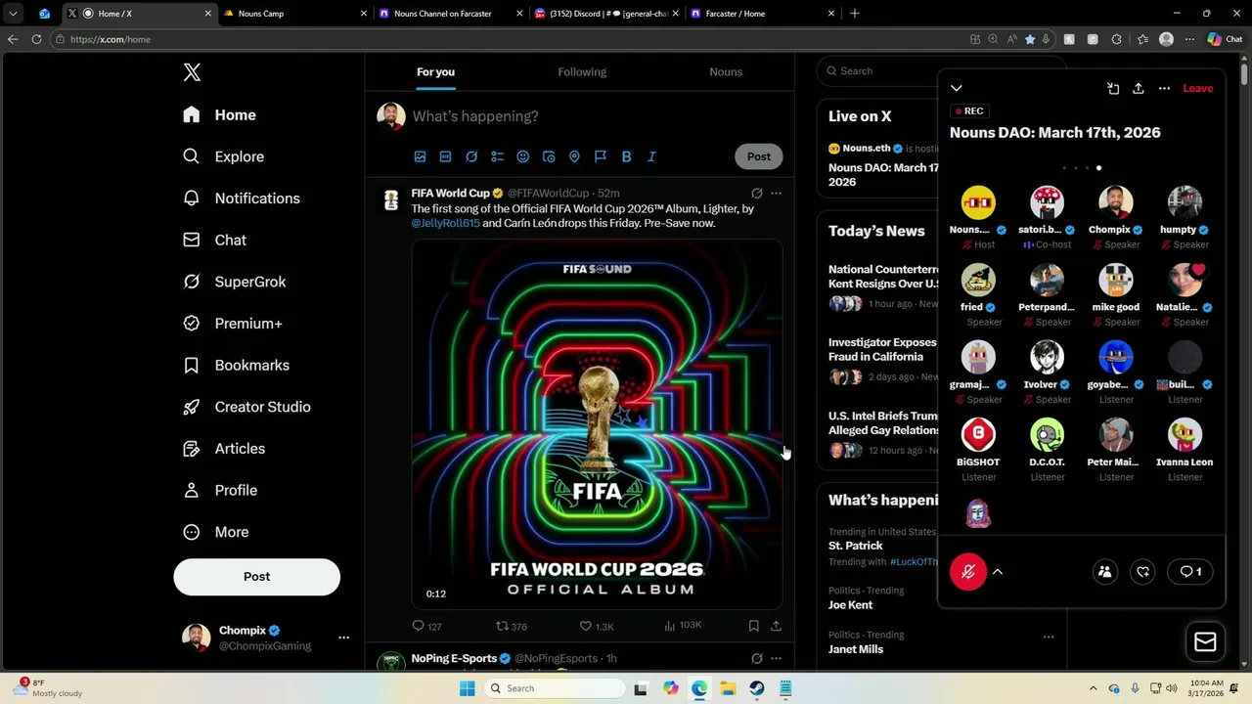This screenshot has width=1252, height=704.
Task: Open SuperGrok from the sidebar
Action: (x=235, y=282)
